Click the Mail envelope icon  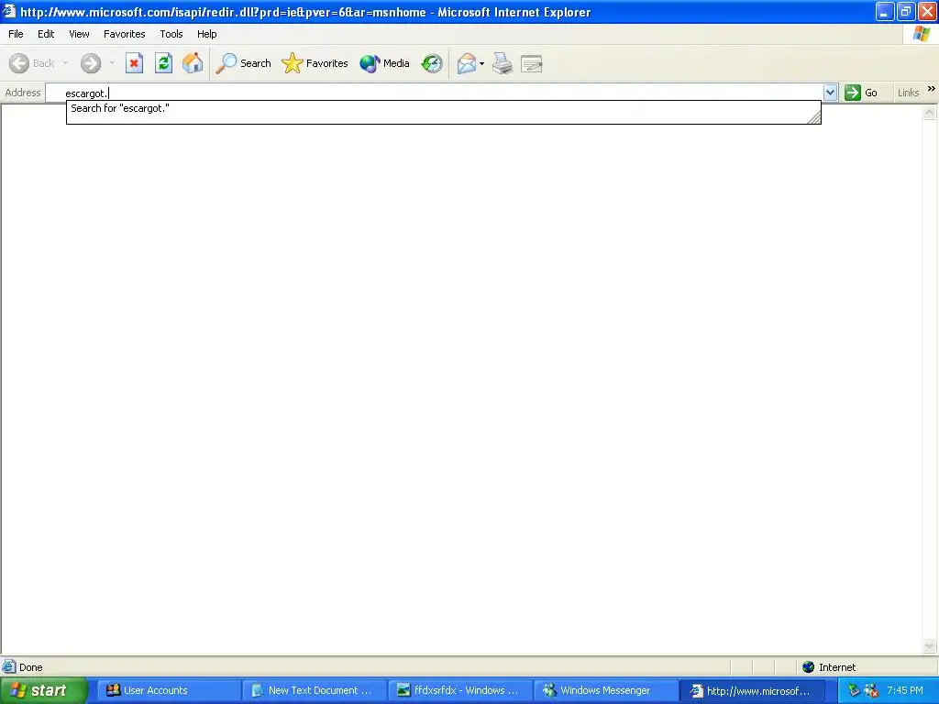(x=467, y=63)
